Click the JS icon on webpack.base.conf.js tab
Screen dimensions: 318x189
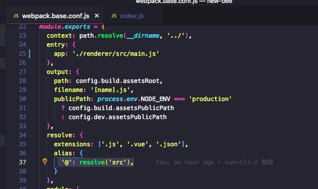pyautogui.click(x=16, y=16)
